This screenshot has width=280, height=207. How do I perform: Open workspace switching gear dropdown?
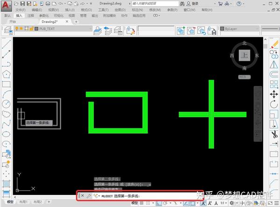coord(232,203)
